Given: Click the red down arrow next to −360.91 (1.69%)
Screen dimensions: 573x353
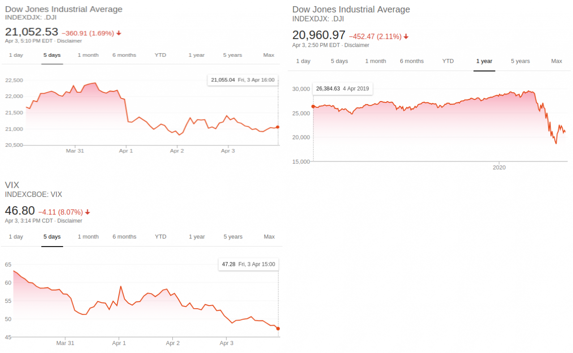Looking at the screenshot, I should (x=119, y=33).
